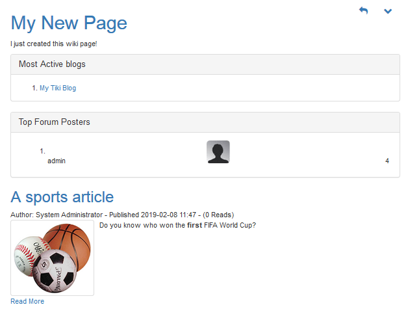Image resolution: width=408 pixels, height=320 pixels.
Task: Expand the page actions chevron dropdown
Action: [x=388, y=11]
